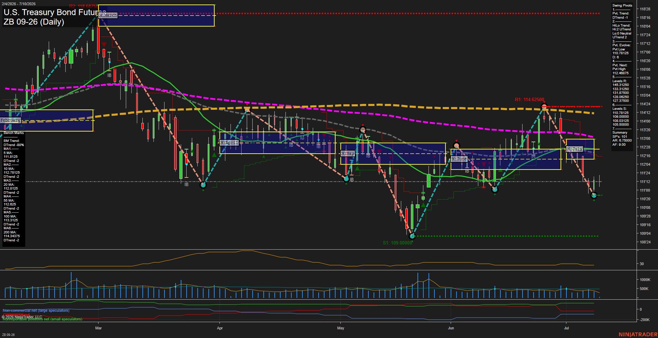Select the May swing high pivot circle

pyautogui.click(x=363, y=130)
